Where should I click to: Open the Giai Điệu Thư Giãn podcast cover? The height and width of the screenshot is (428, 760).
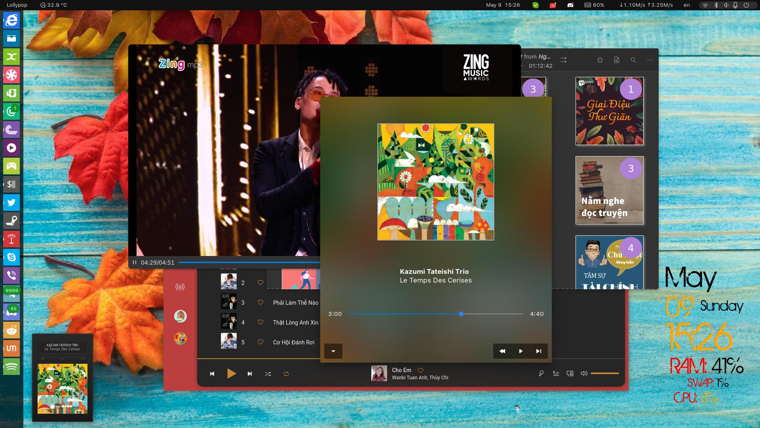610,111
